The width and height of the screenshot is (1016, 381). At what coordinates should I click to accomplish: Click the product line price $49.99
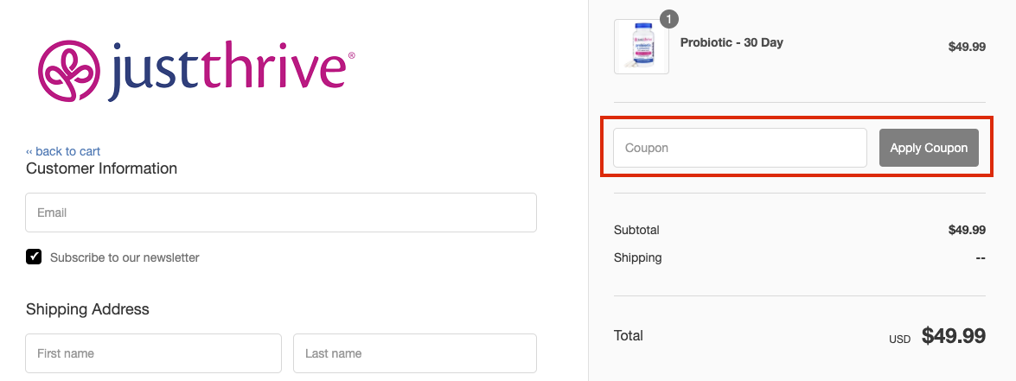point(967,48)
